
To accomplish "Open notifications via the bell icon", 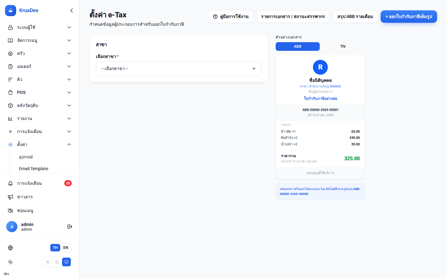I will [x=10, y=183].
